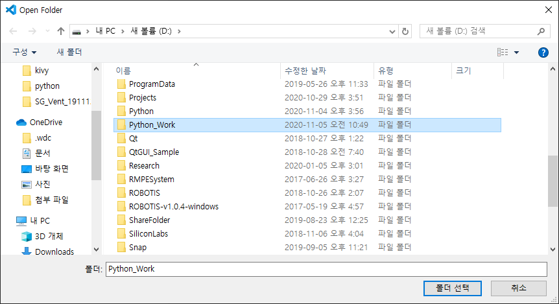Viewport: 559px width, 304px height.
Task: Open recent locations dropdown arrow
Action: click(47, 31)
